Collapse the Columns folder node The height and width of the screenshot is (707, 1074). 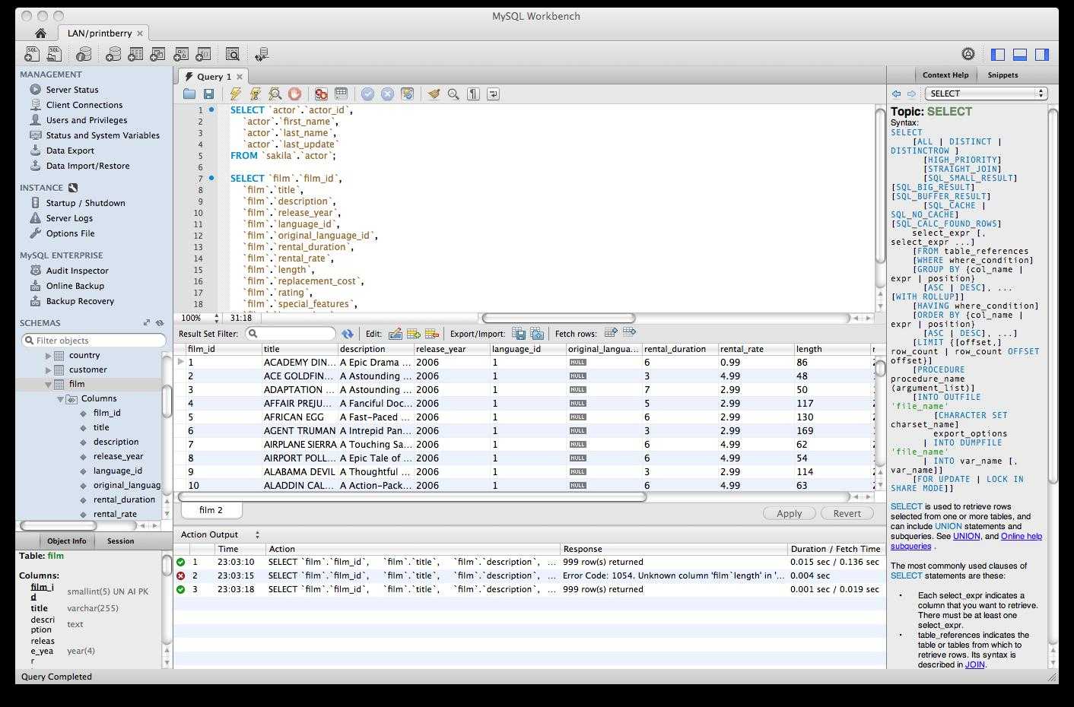tap(60, 399)
